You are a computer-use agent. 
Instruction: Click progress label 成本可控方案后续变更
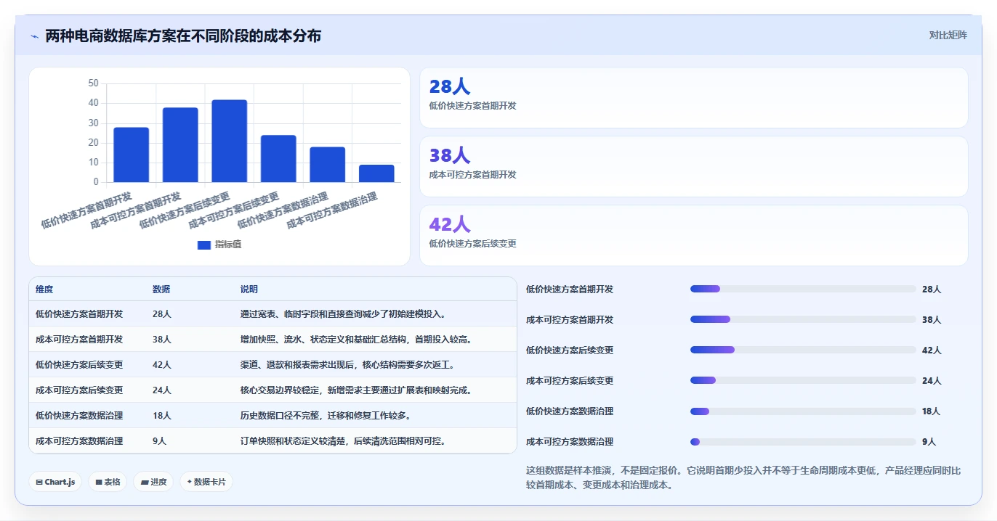coord(570,380)
